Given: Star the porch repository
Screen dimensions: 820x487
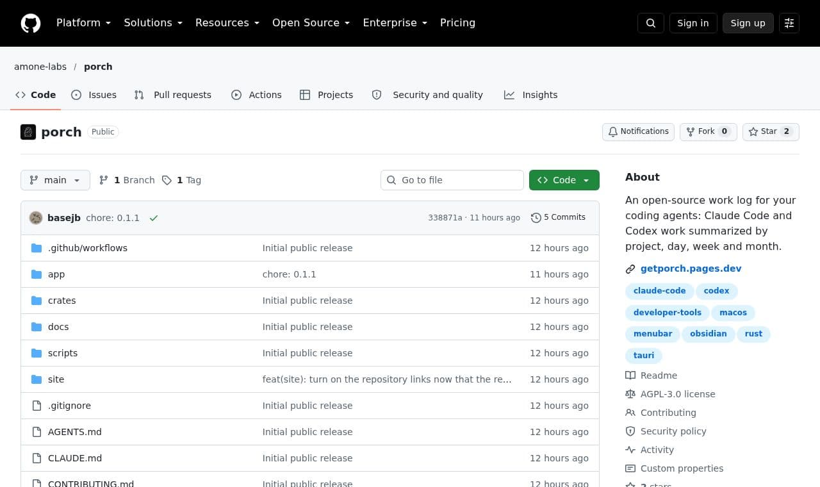Looking at the screenshot, I should (x=771, y=131).
